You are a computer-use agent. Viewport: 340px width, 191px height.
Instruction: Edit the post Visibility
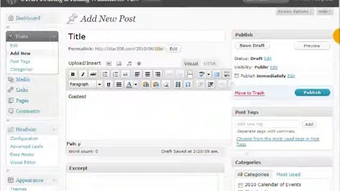274,67
